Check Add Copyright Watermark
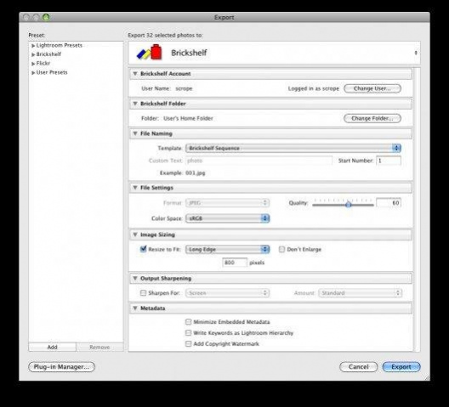Image resolution: width=449 pixels, height=407 pixels. [188, 344]
